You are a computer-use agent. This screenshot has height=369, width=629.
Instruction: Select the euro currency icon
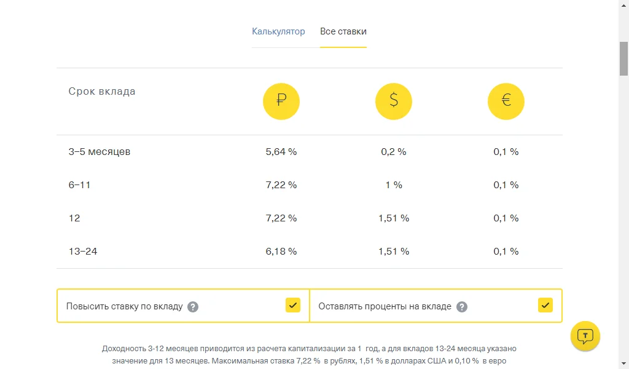[506, 101]
